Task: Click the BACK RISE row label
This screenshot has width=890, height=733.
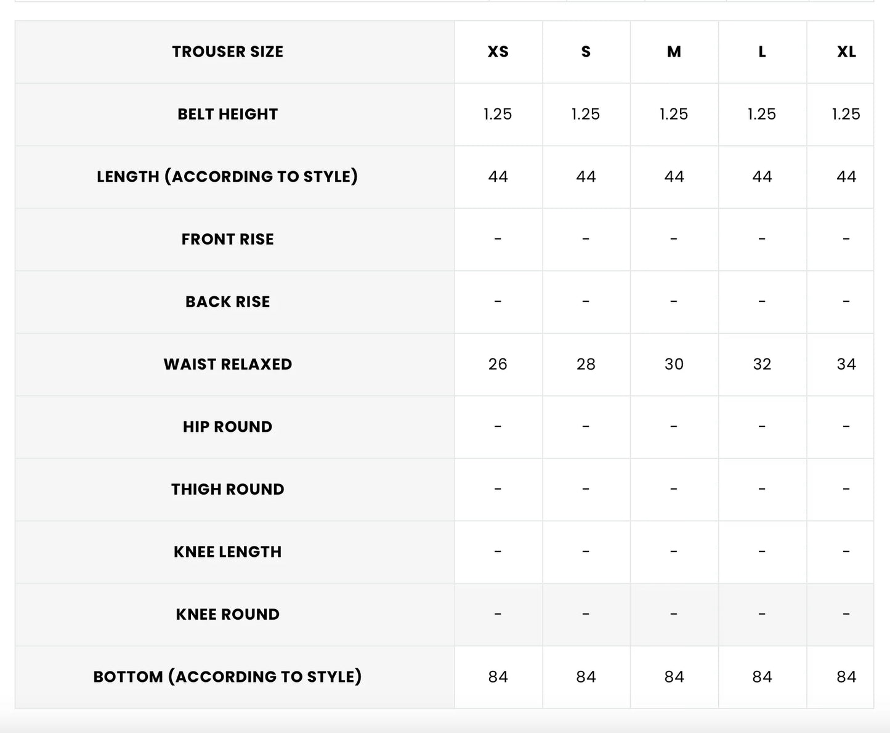Action: (x=227, y=302)
